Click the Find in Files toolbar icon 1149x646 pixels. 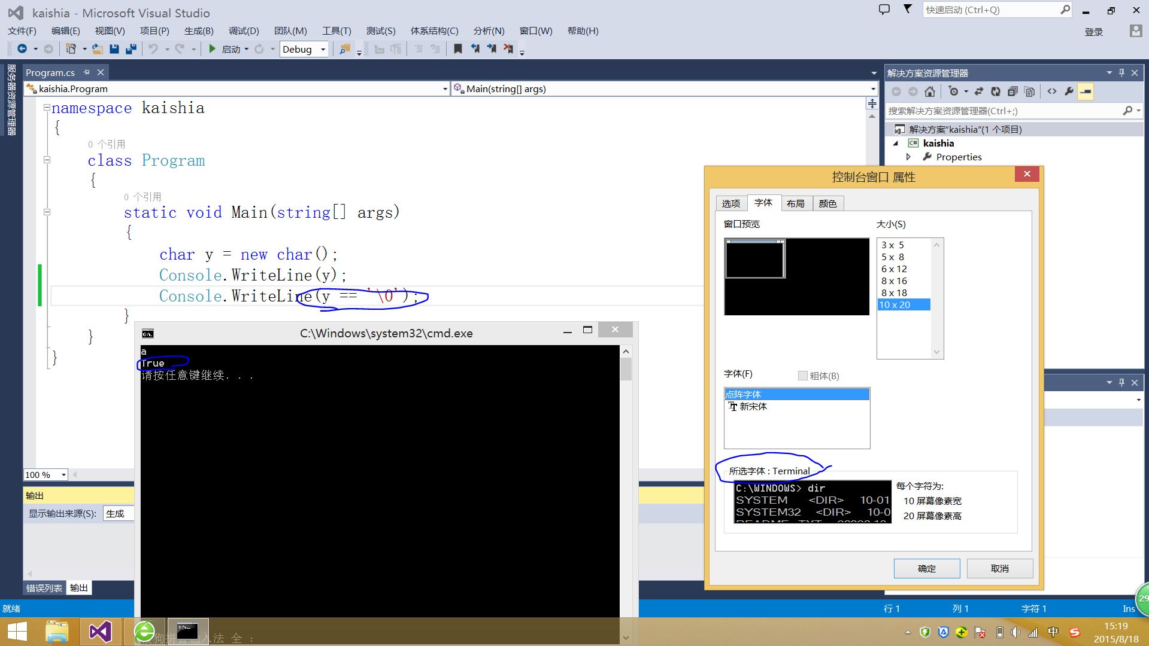[345, 49]
